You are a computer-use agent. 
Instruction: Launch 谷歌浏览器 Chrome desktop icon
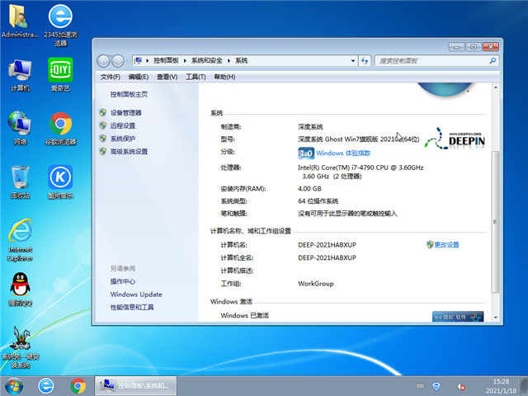coord(60,129)
